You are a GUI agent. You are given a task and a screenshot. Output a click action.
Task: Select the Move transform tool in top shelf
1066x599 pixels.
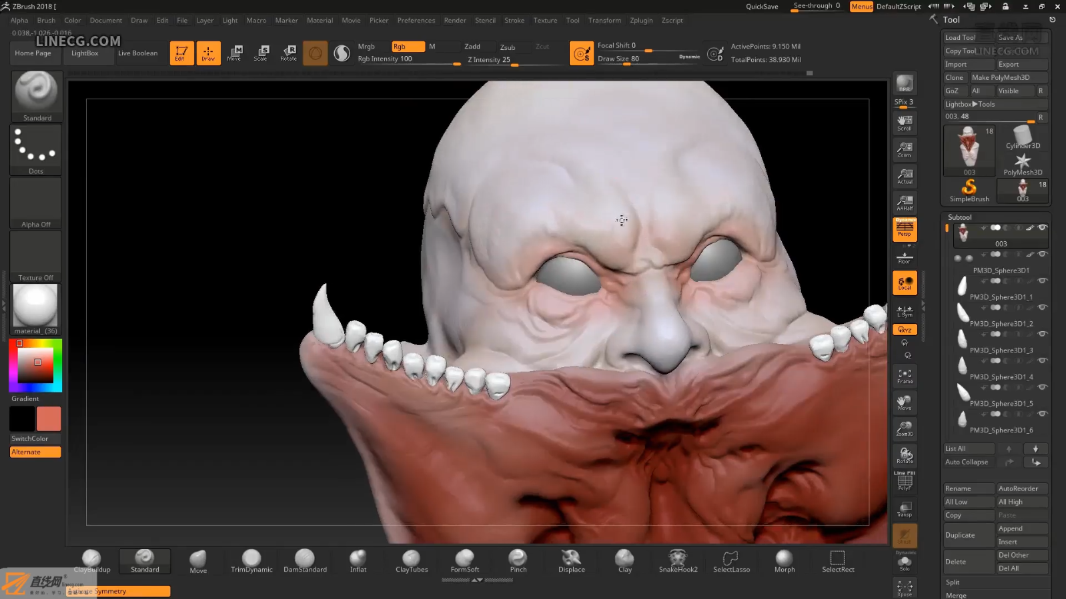tap(234, 53)
